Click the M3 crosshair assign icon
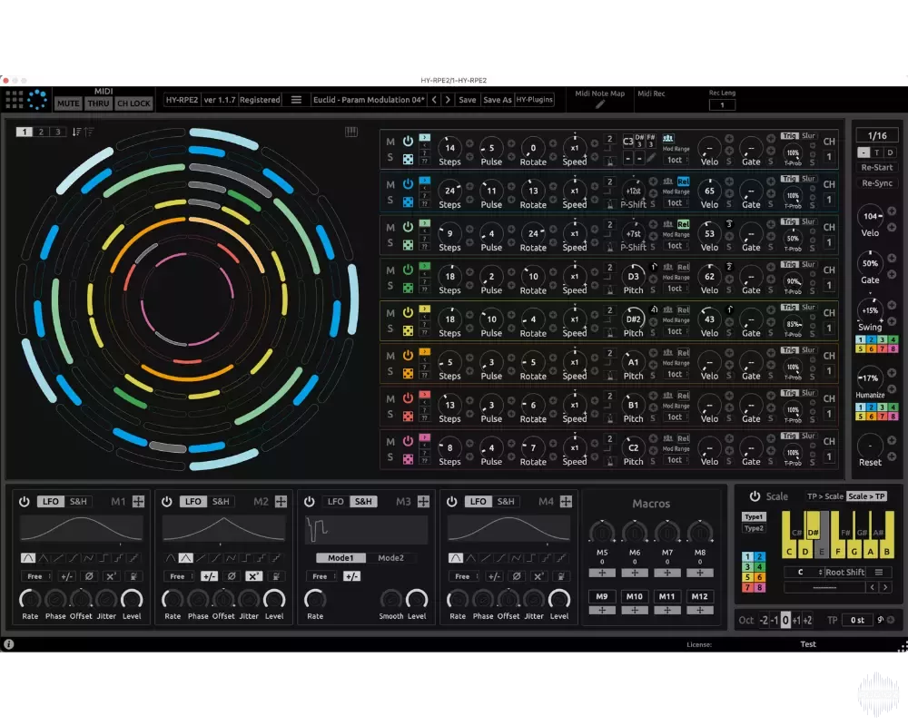This screenshot has width=908, height=726. pyautogui.click(x=423, y=501)
